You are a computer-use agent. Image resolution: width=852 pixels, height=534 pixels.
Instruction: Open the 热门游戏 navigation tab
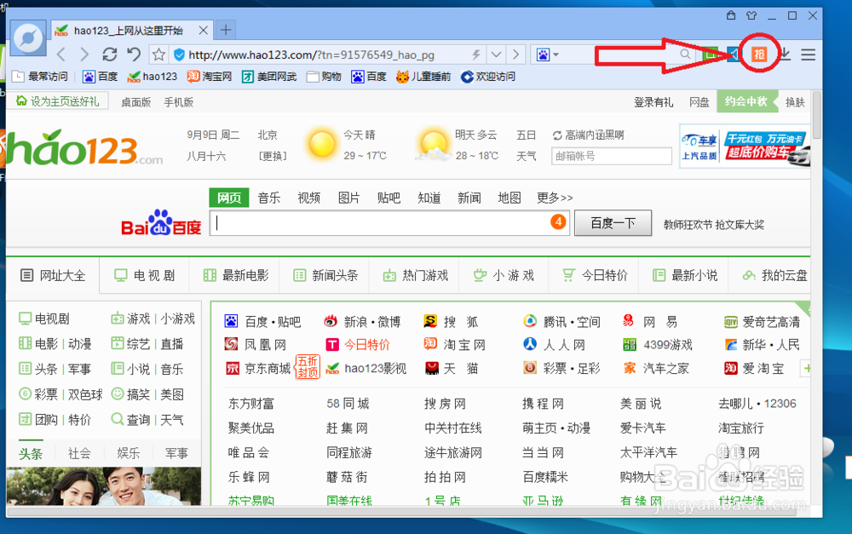tap(415, 275)
